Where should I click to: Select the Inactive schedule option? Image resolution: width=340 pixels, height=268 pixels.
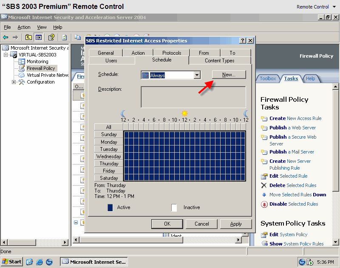click(174, 207)
